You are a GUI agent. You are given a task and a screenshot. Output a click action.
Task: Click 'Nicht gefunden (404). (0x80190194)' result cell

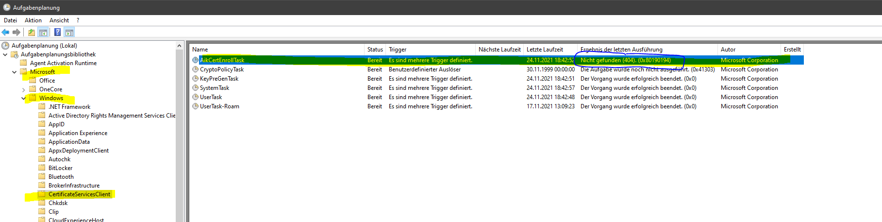(x=626, y=60)
